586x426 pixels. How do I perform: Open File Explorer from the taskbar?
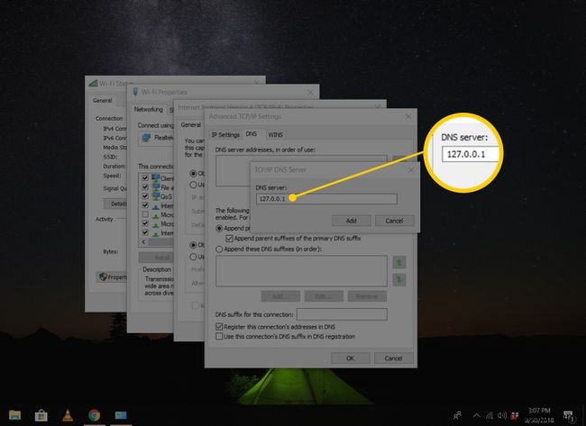(14, 415)
